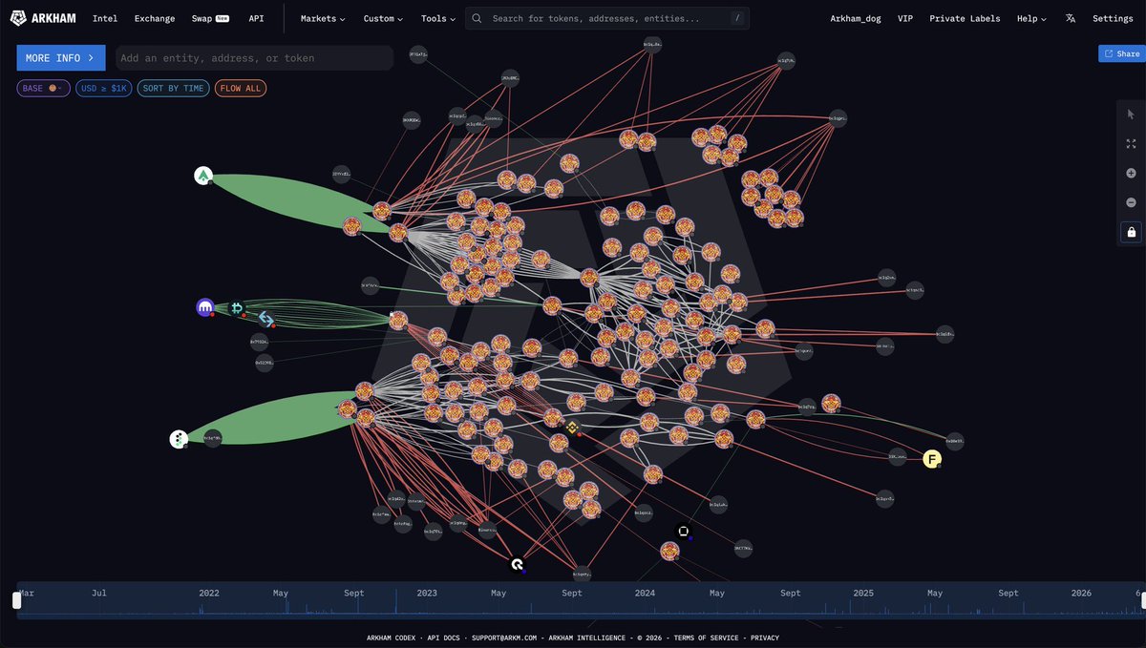Image resolution: width=1146 pixels, height=648 pixels.
Task: Open the API DOCS footer link
Action: (445, 638)
